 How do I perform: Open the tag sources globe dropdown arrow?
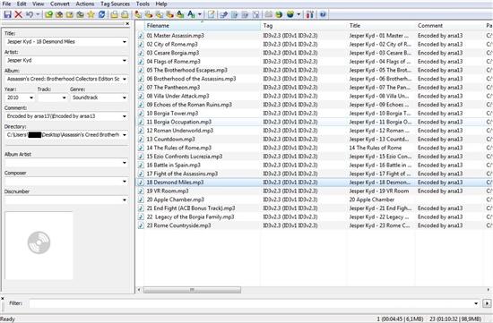click(x=298, y=14)
